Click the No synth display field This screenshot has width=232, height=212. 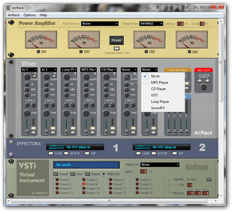point(86,165)
